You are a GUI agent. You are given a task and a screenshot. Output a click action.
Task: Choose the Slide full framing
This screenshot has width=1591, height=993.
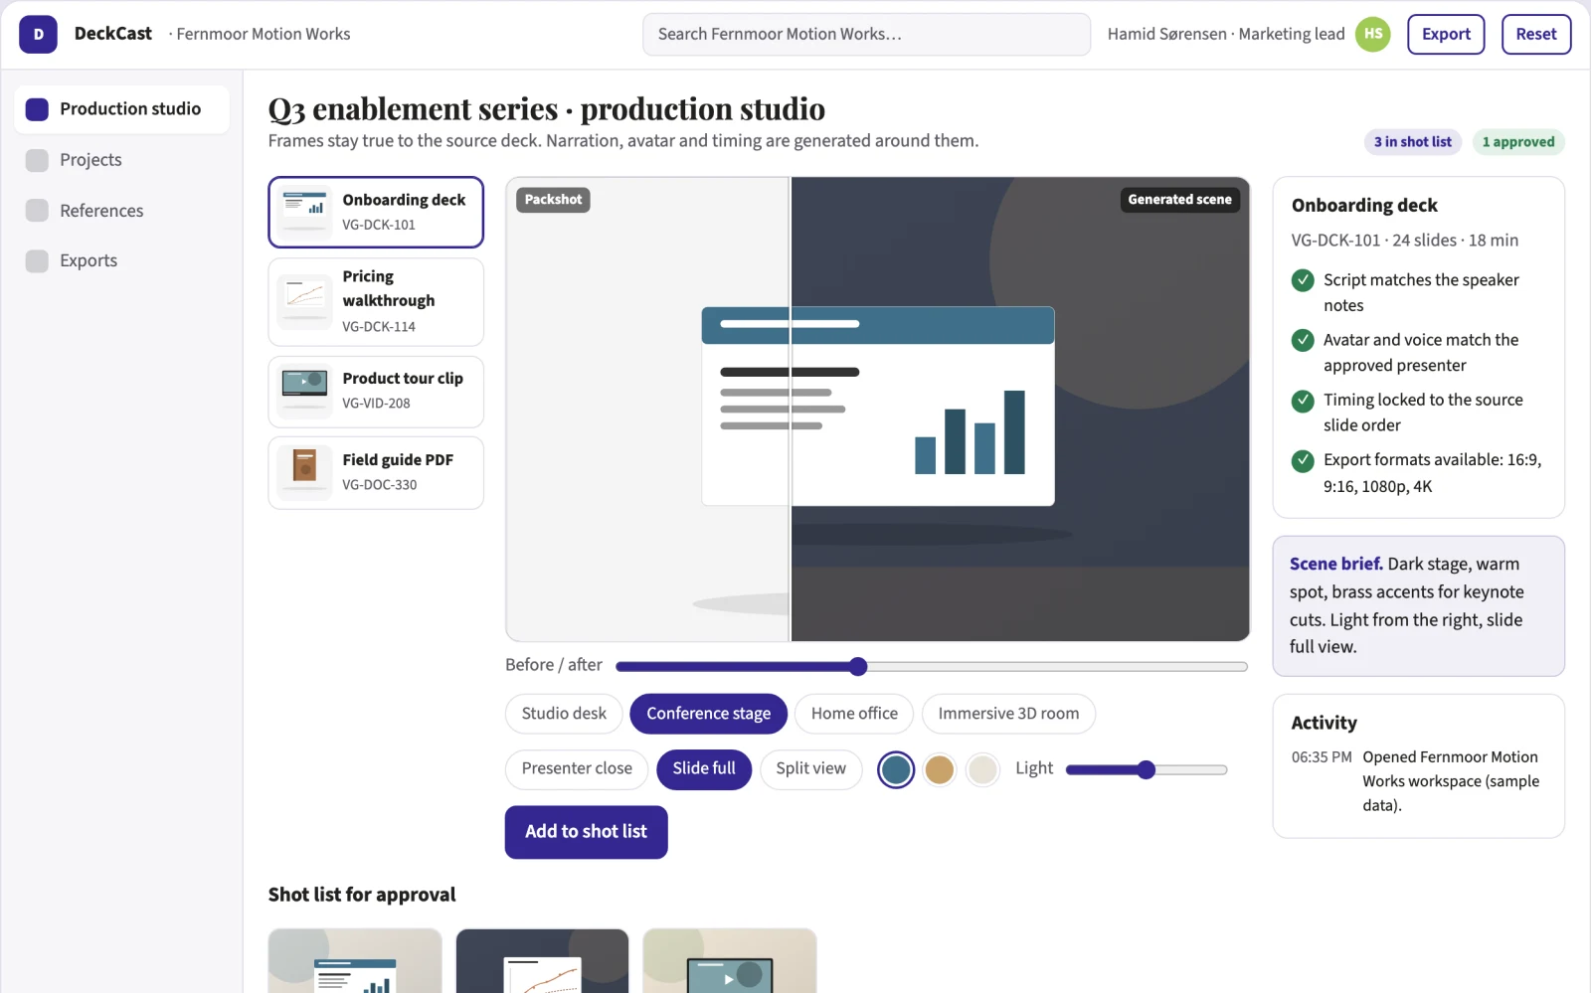coord(704,768)
